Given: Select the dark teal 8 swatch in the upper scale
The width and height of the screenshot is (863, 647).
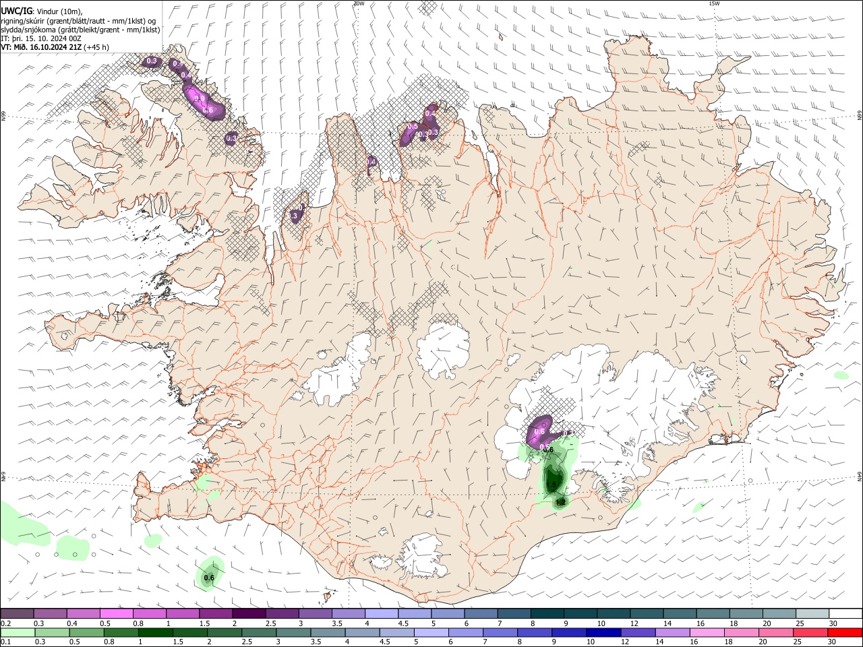Looking at the screenshot, I should click(x=546, y=614).
